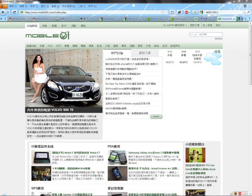
Task: Open 十年回顧展 經典NOKIA收藏 article
Action: 71,169
